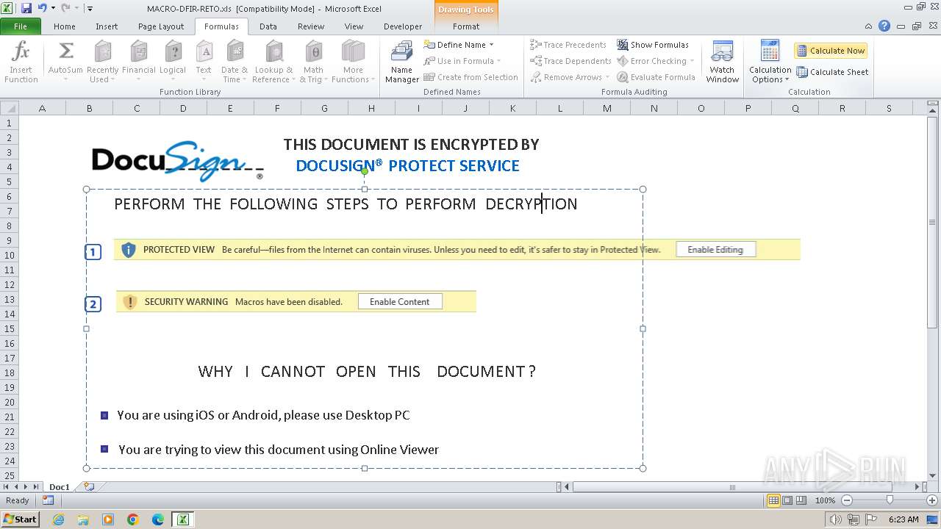Switch to the Home tab
The image size is (941, 529).
(x=65, y=26)
